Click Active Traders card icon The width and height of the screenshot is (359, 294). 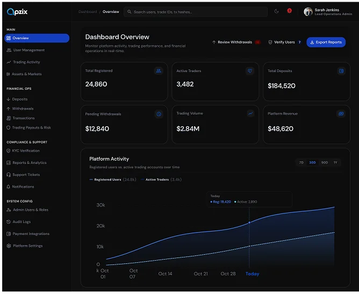[x=250, y=71]
